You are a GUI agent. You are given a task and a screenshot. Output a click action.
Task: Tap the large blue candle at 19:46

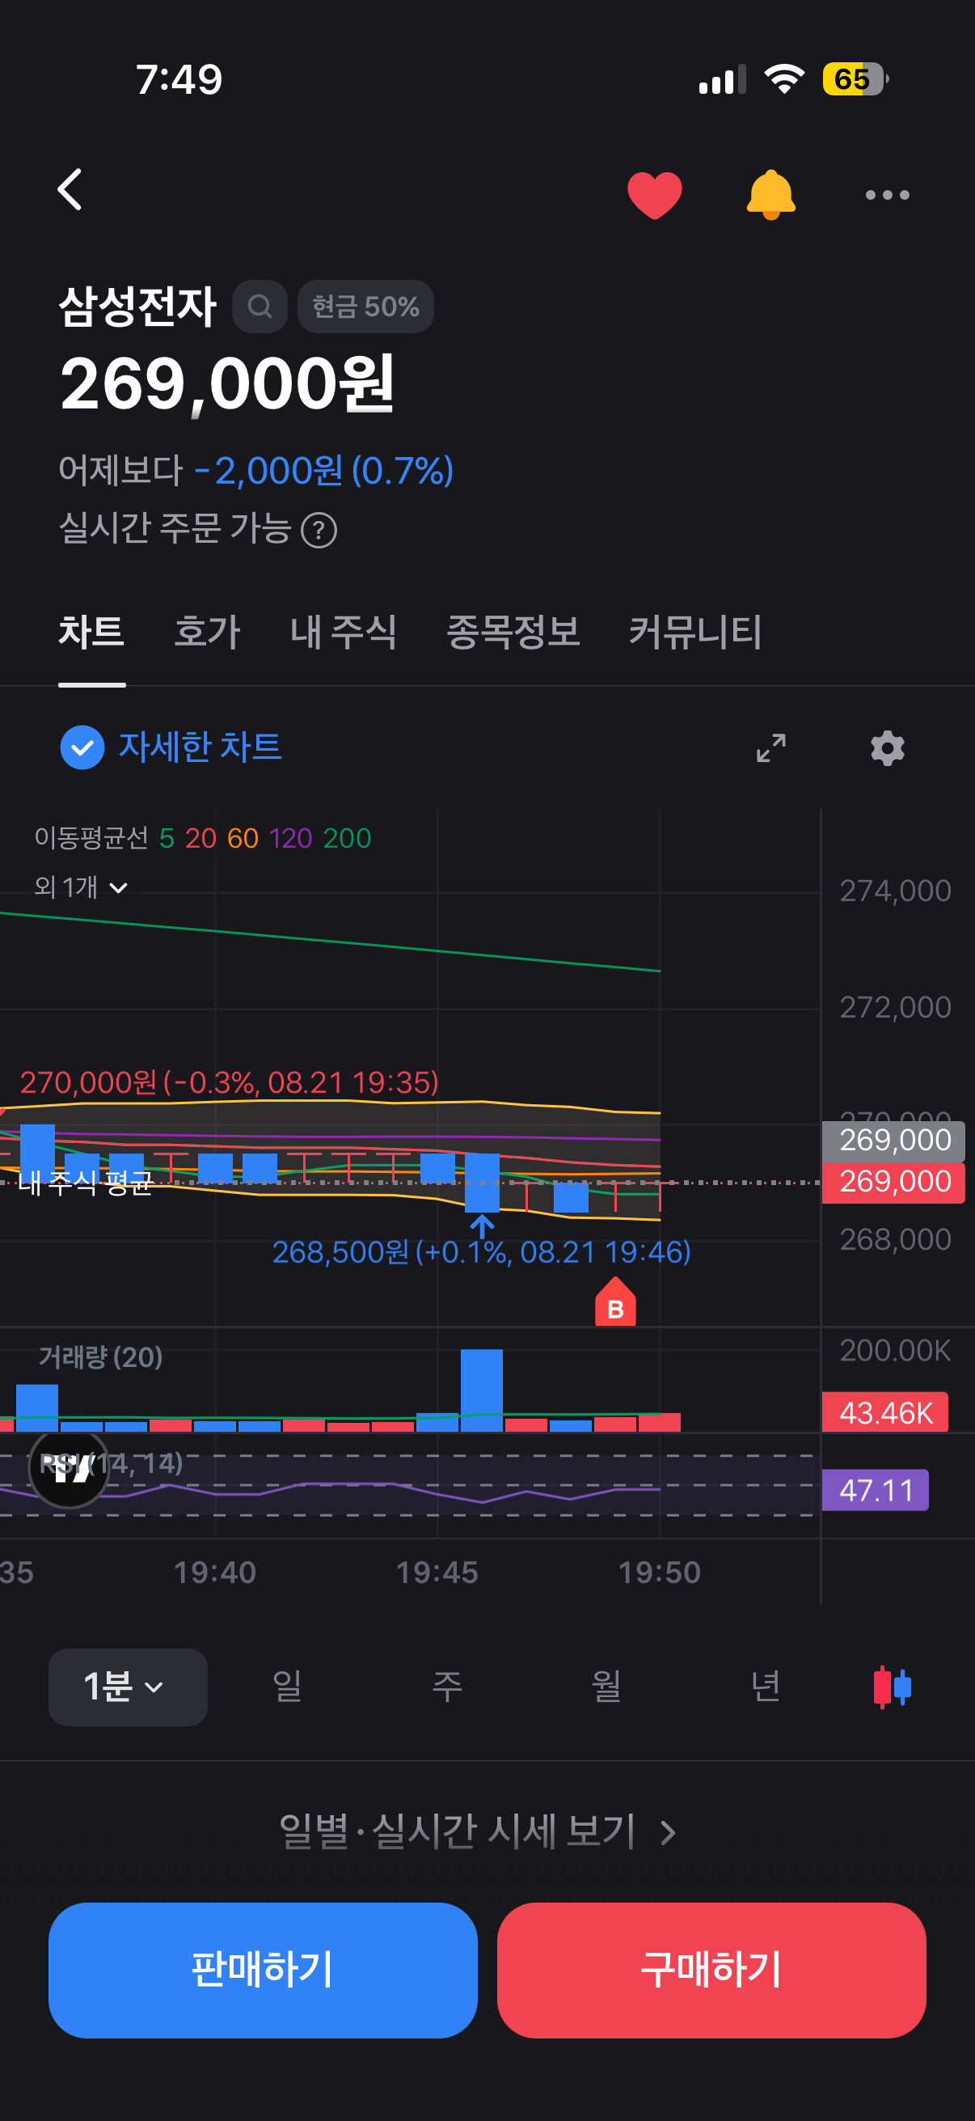tap(482, 1183)
